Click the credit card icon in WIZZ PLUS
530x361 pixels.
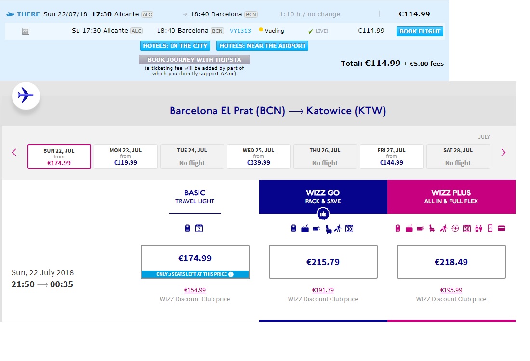[502, 228]
